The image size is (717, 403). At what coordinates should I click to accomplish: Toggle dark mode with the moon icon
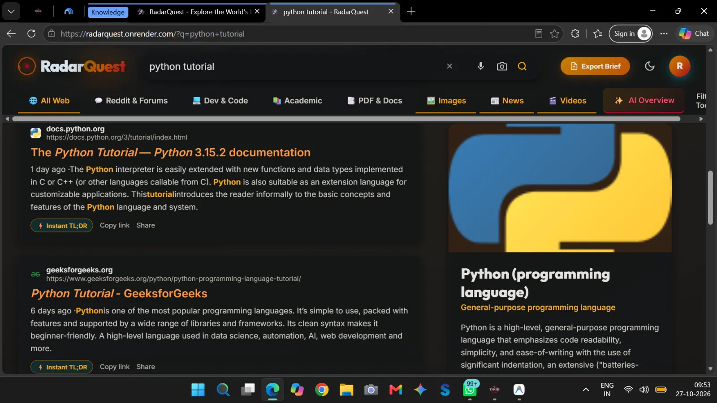tap(649, 66)
